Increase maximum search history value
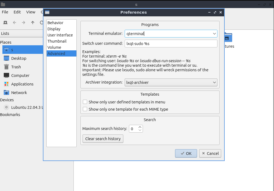Viewport: 274px width, 191px height. pyautogui.click(x=140, y=127)
